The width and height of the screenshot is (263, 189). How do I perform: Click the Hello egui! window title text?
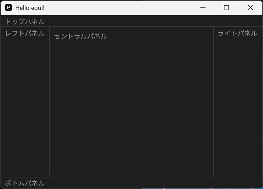tap(30, 8)
